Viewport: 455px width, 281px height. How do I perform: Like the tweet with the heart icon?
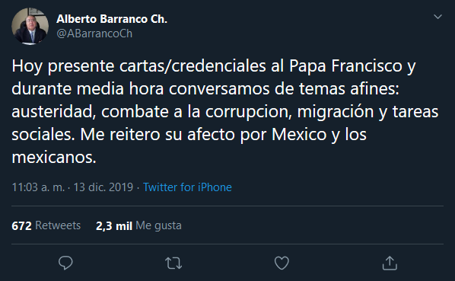[282, 263]
